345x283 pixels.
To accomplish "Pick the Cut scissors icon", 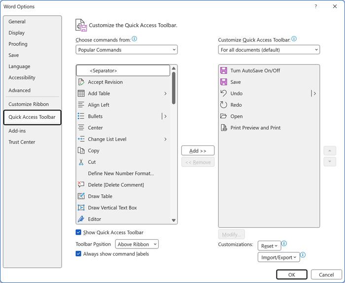I will tap(81, 162).
